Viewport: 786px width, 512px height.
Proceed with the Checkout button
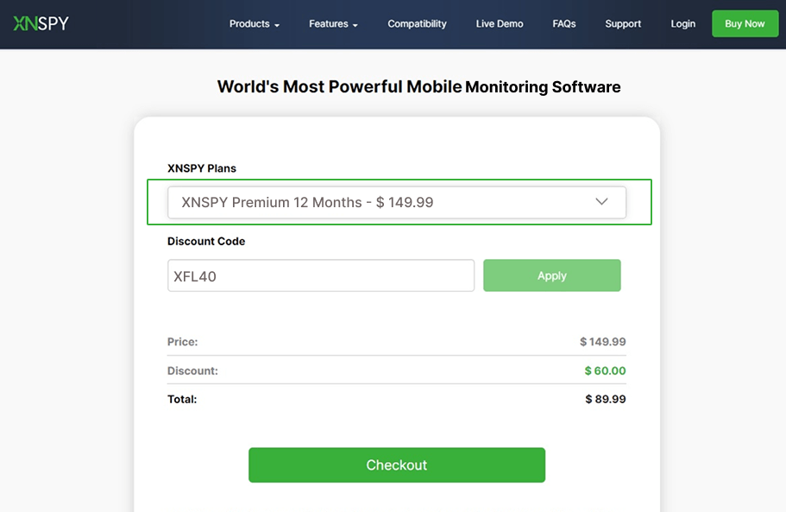(397, 465)
